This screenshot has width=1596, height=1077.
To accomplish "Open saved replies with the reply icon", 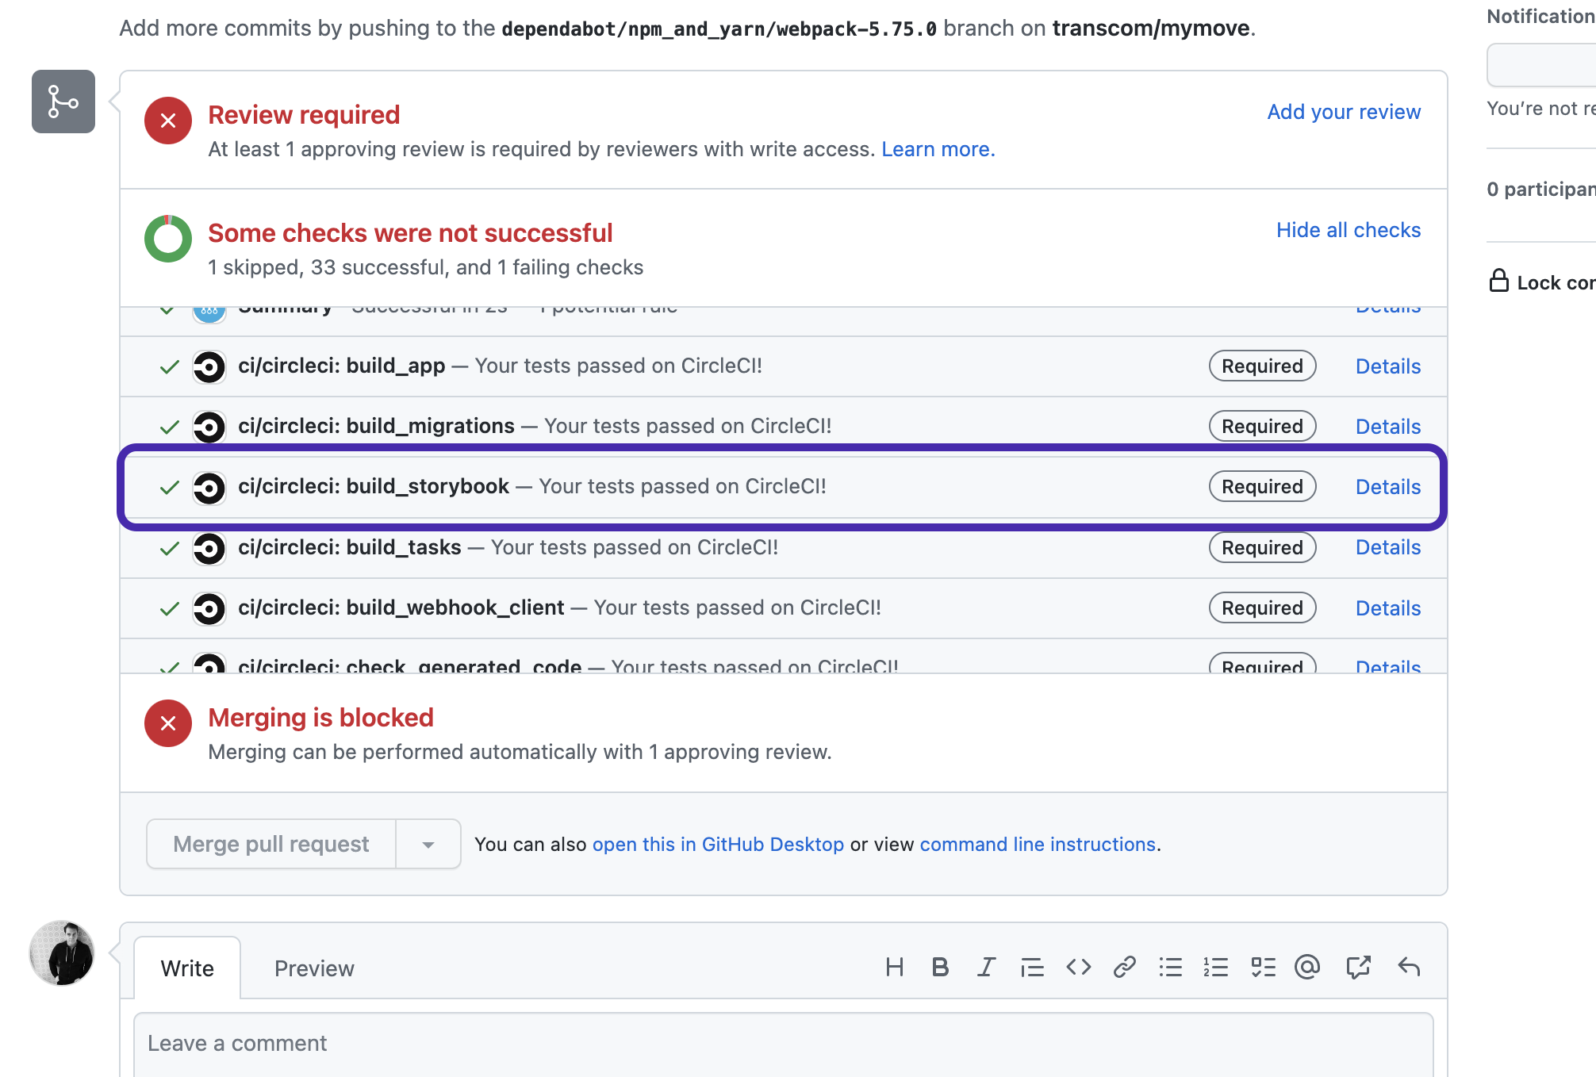I will [1409, 967].
